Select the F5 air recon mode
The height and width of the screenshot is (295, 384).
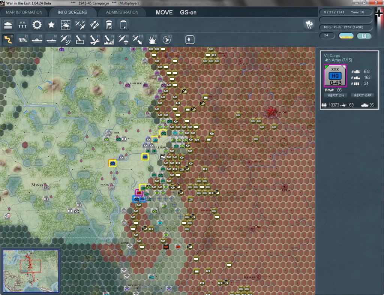66,39
